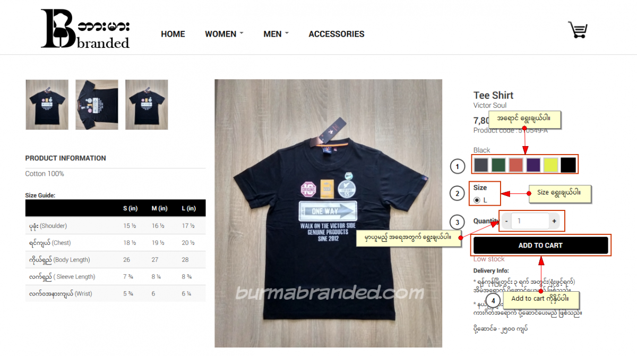637x356 pixels.
Task: View the second back-view thumbnail
Action: point(97,105)
